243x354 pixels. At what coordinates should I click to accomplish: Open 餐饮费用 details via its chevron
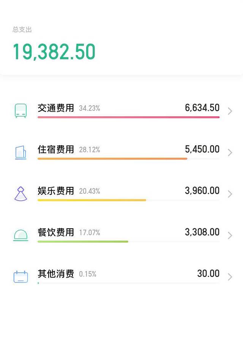(230, 235)
